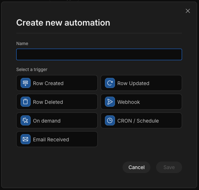The width and height of the screenshot is (199, 190).
Task: Click the Webhook paper plane icon
Action: (x=110, y=102)
